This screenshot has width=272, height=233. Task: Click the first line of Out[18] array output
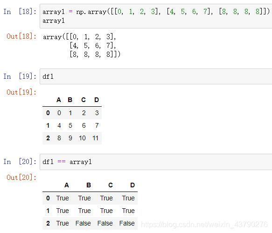click(x=79, y=37)
